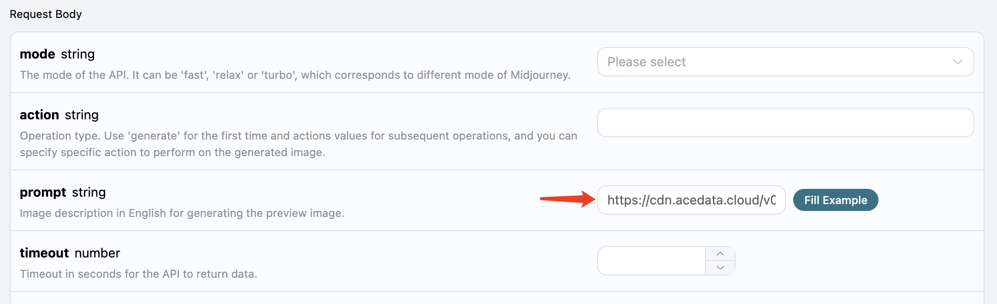Viewport: 997px width, 304px height.
Task: Focus the timeout number input box
Action: (652, 261)
